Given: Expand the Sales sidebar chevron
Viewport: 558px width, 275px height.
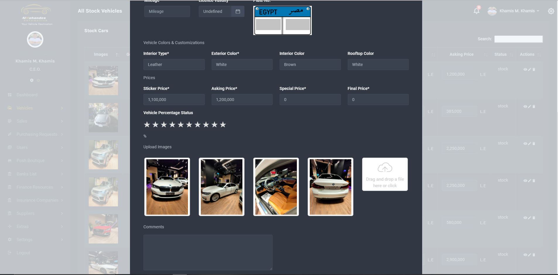Looking at the screenshot, I should click(62, 121).
